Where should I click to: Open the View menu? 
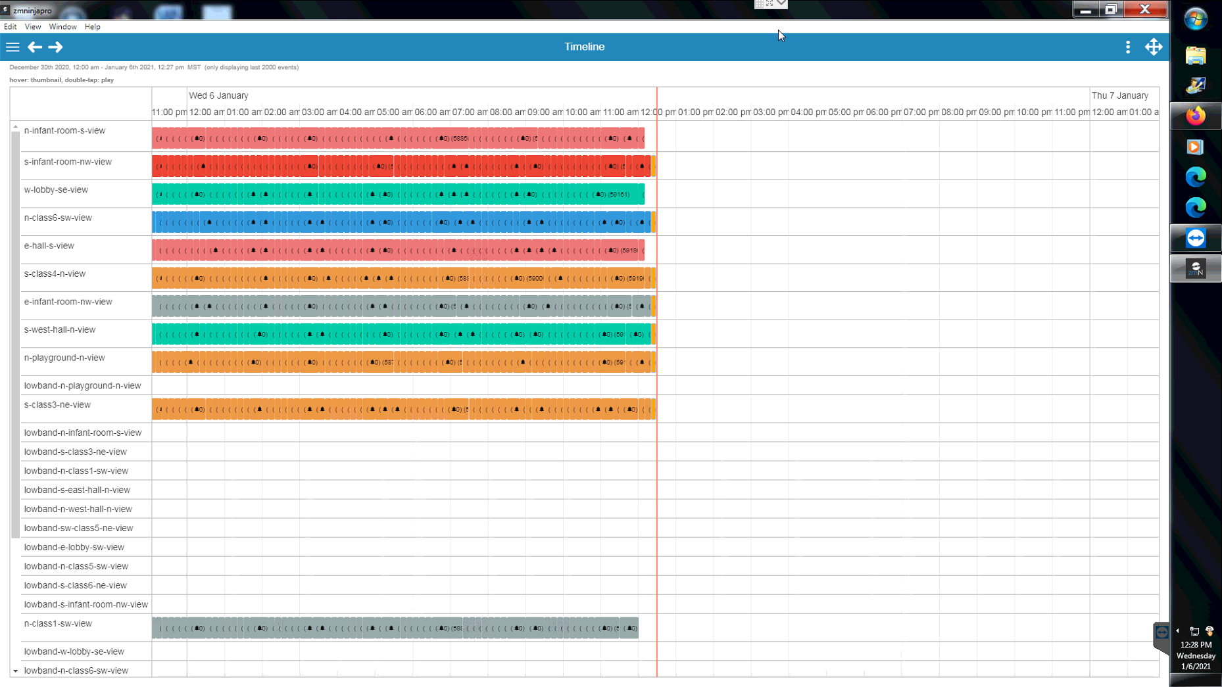(32, 27)
